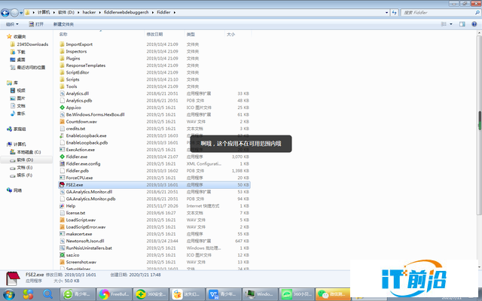Select the Fiddler.exe.config file name
Screen dimensions: 482x301
tap(83, 164)
